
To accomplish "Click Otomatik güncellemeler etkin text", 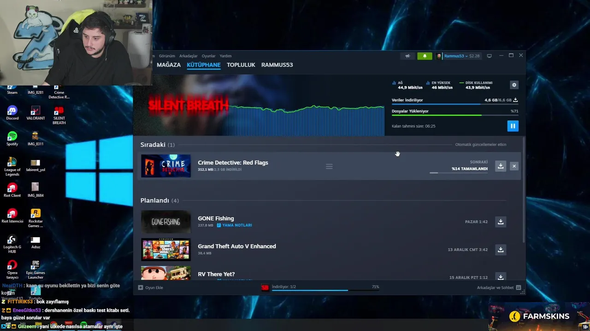I will 481,144.
